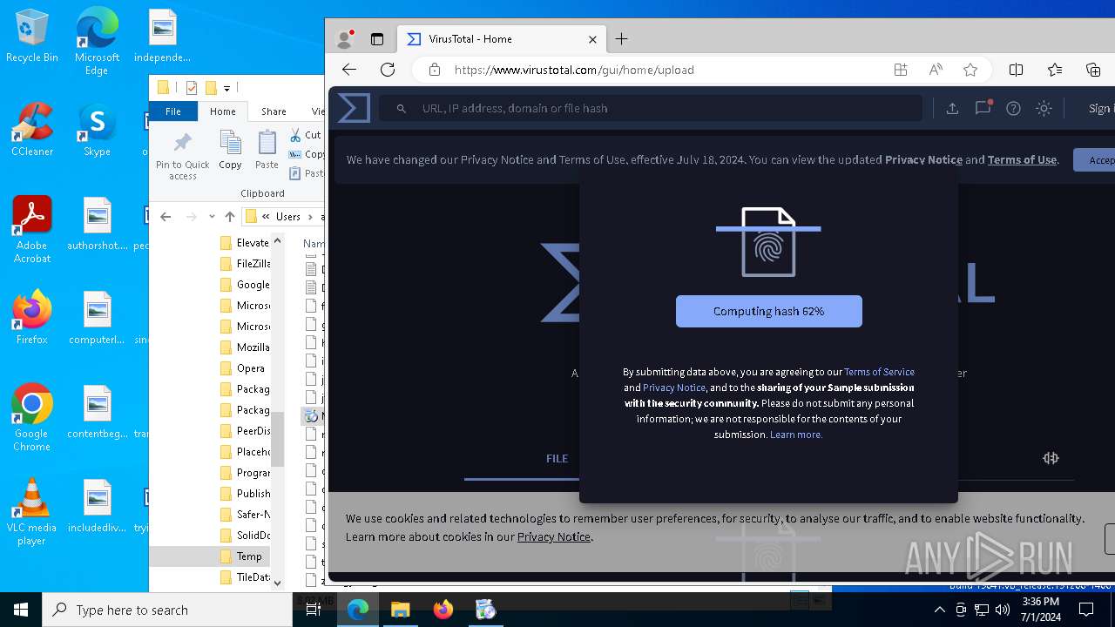Open recent locations dropdown in Explorer
Screen dimensions: 1115x627
point(212,217)
